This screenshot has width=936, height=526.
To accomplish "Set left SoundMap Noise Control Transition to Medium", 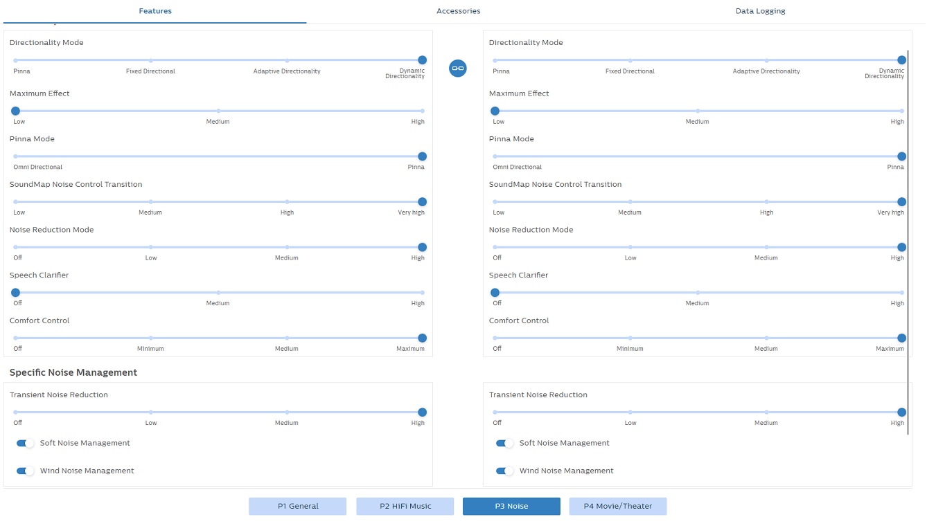I will (x=150, y=202).
